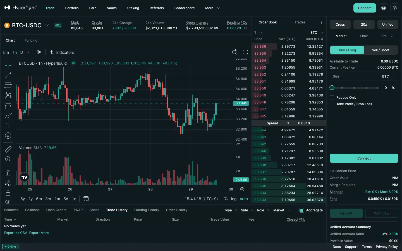Image resolution: width=402 pixels, height=251 pixels.
Task: Enable Take Profit / Stop Loss
Action: click(x=332, y=104)
